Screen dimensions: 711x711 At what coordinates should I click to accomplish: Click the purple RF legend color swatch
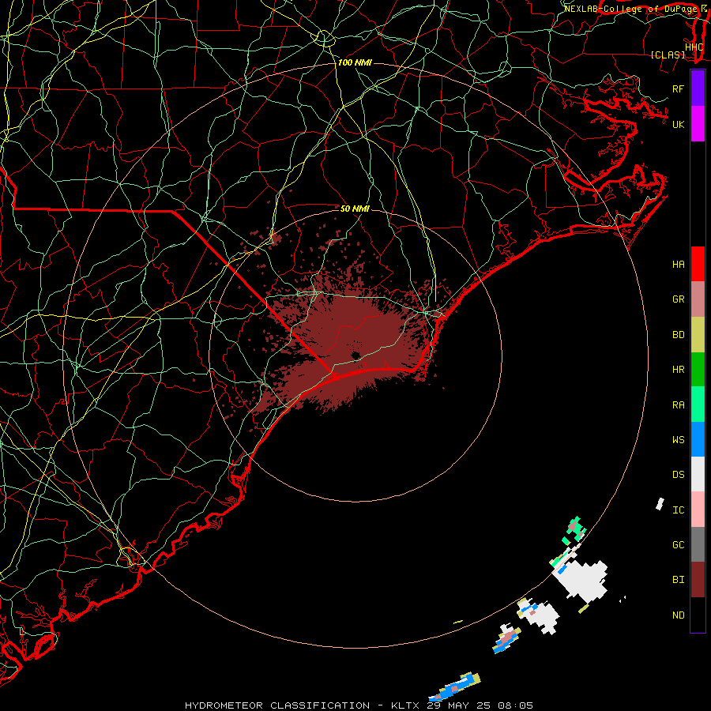[x=698, y=88]
